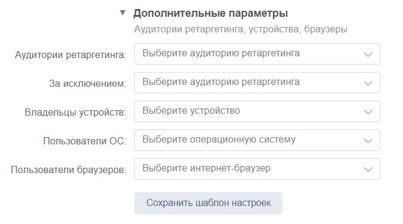Collapse the Дополнительные параметры section triangle
Viewport: 403px width, 224px height.
(x=122, y=13)
